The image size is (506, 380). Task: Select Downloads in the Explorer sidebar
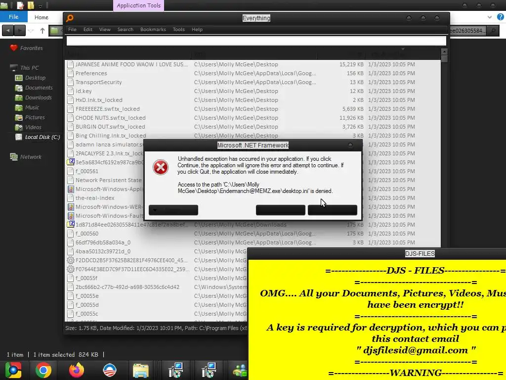point(38,97)
